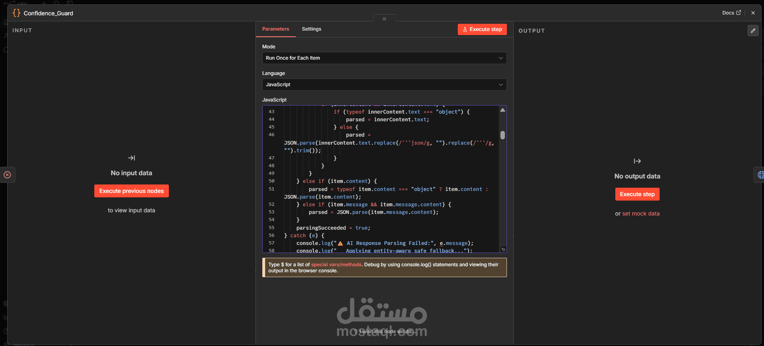Image resolution: width=764 pixels, height=346 pixels.
Task: Click the external-link icon beside Docs
Action: pyautogui.click(x=739, y=12)
